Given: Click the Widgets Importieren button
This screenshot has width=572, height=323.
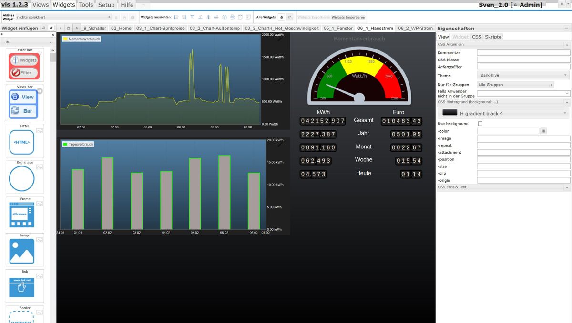Looking at the screenshot, I should (348, 17).
